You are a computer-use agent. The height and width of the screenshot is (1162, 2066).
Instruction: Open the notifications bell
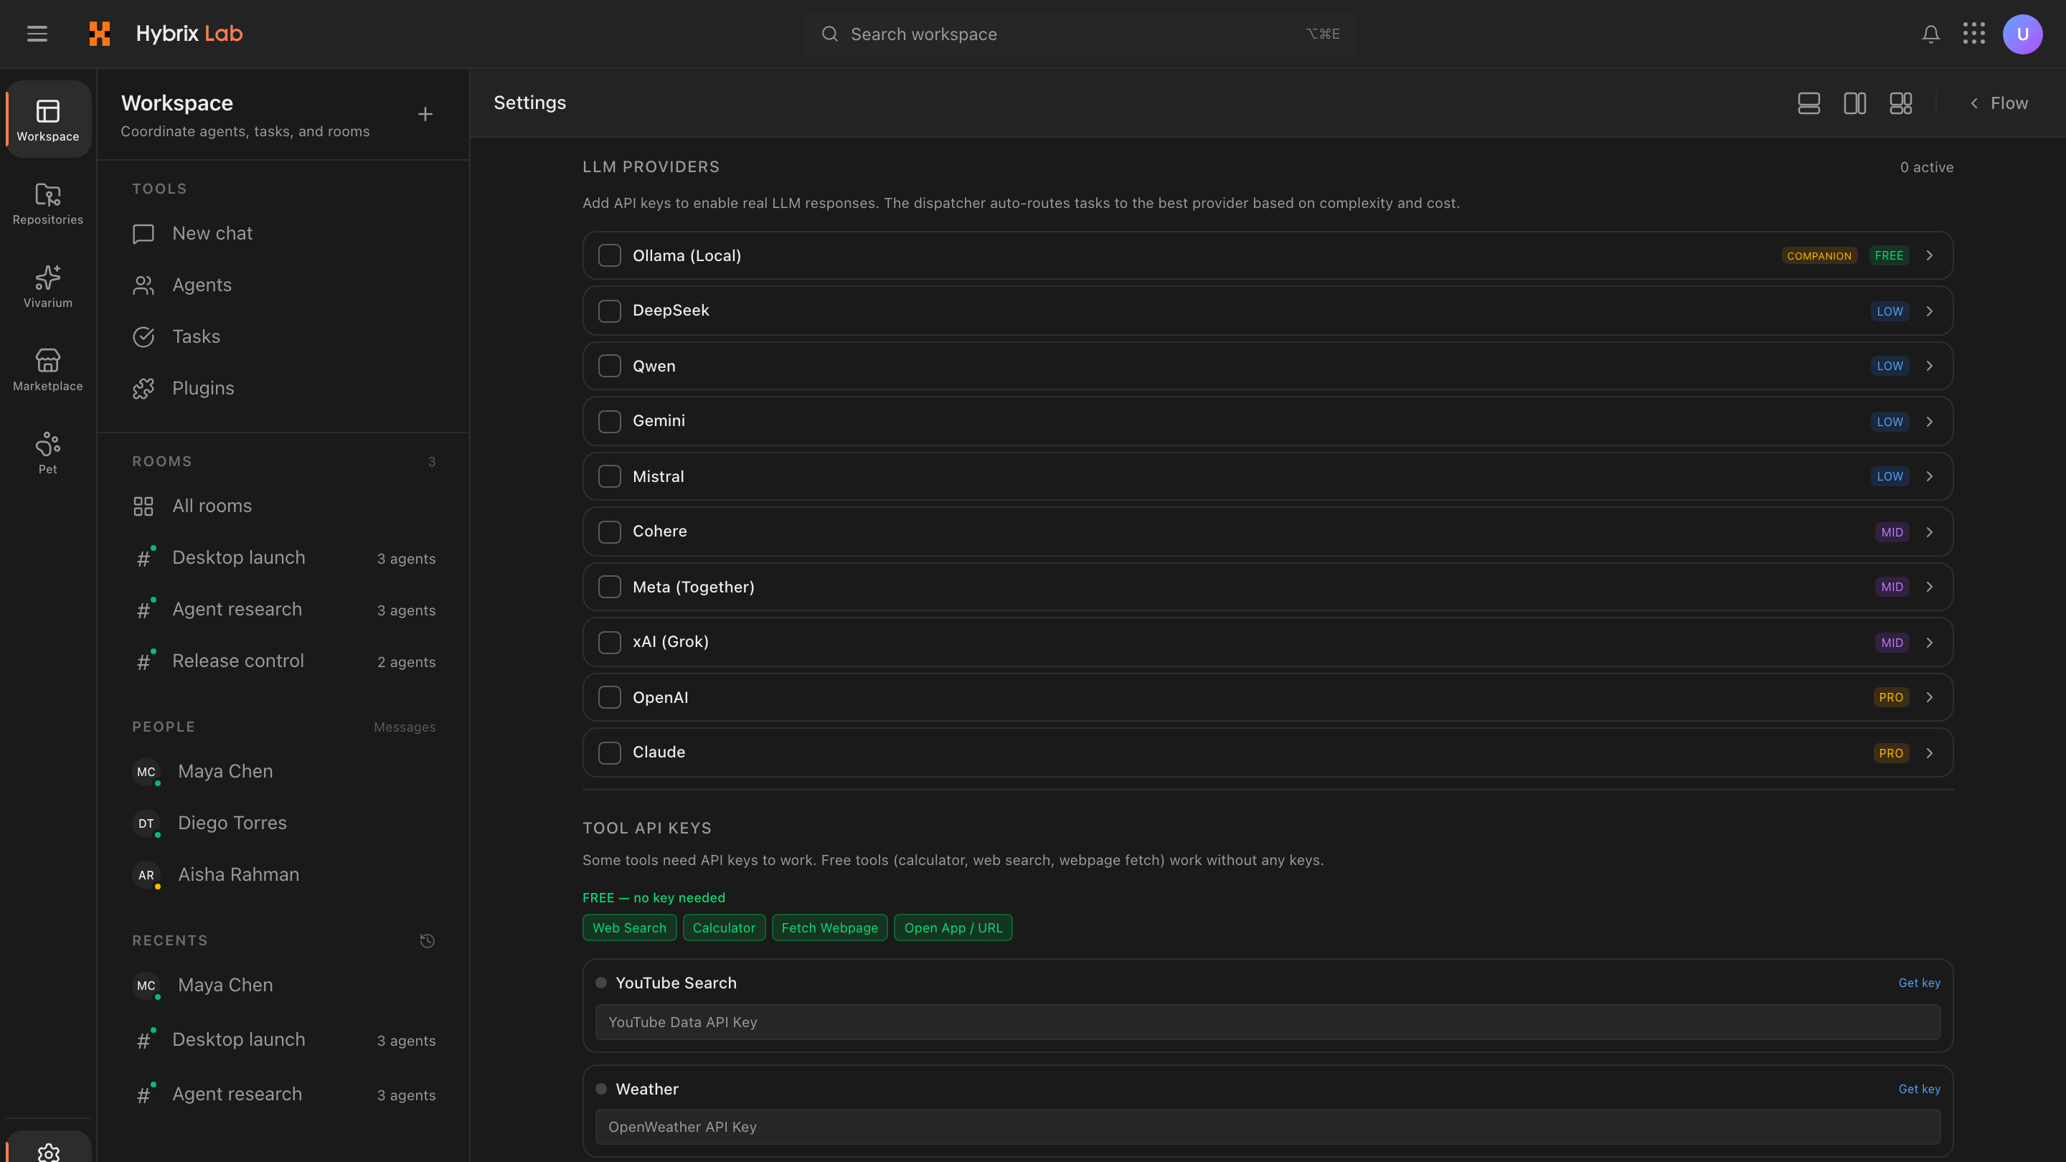pos(1930,34)
